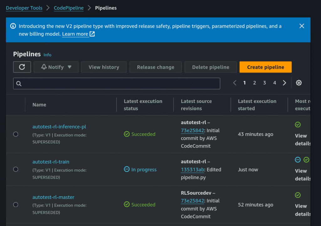Dismiss the V2 pipeline info banner
Image resolution: width=321 pixels, height=226 pixels.
pos(302,26)
